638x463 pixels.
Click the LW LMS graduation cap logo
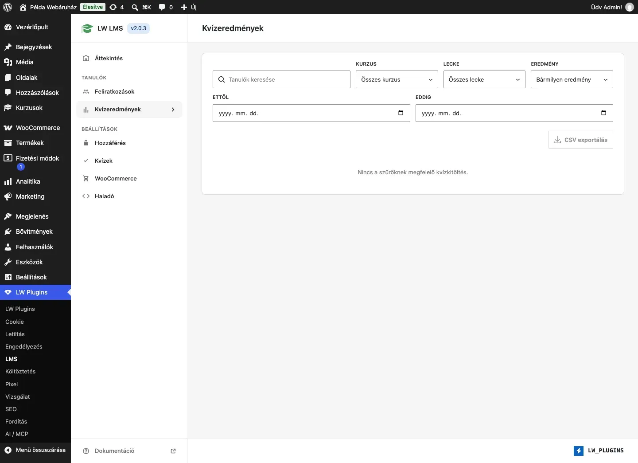point(87,28)
